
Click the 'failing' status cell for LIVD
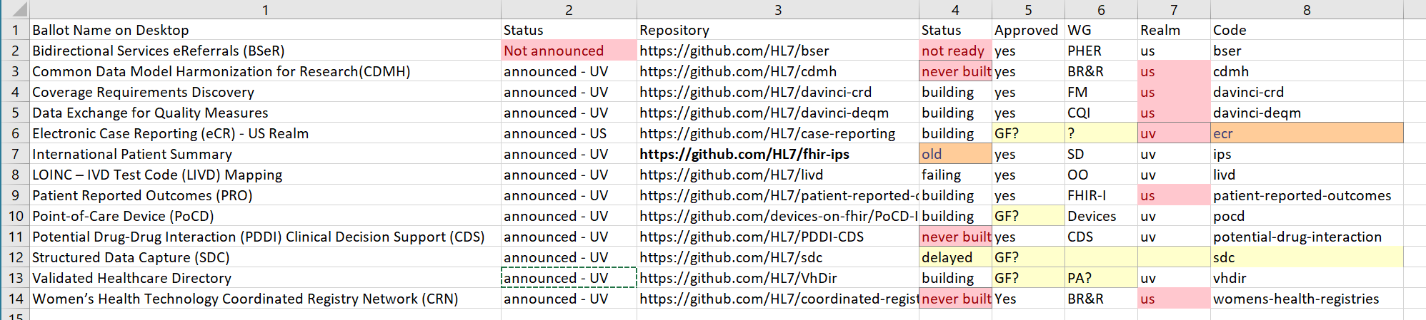click(x=955, y=175)
